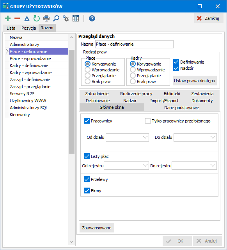Open search with magnifier icon
This screenshot has width=227, height=250.
(x=56, y=18)
